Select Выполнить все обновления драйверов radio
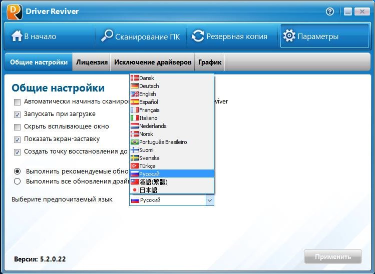 tap(17, 181)
